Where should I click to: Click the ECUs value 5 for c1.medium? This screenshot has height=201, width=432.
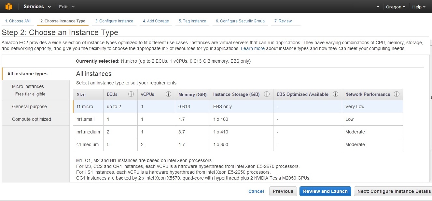pyautogui.click(x=108, y=144)
